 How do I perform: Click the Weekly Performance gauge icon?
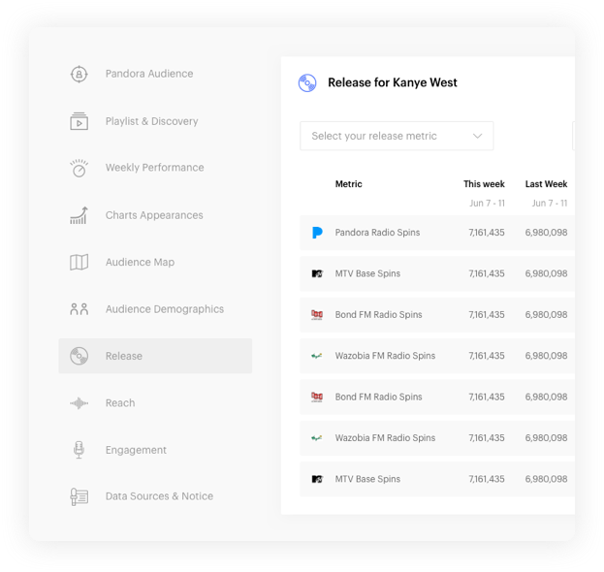coord(79,168)
